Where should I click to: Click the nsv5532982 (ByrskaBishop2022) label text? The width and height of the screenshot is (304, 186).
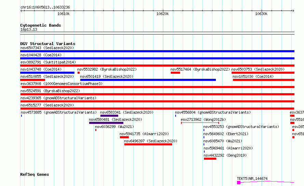[107, 69]
